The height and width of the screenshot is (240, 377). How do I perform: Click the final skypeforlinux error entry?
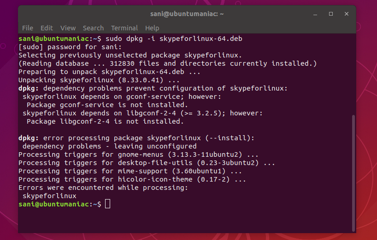point(49,196)
